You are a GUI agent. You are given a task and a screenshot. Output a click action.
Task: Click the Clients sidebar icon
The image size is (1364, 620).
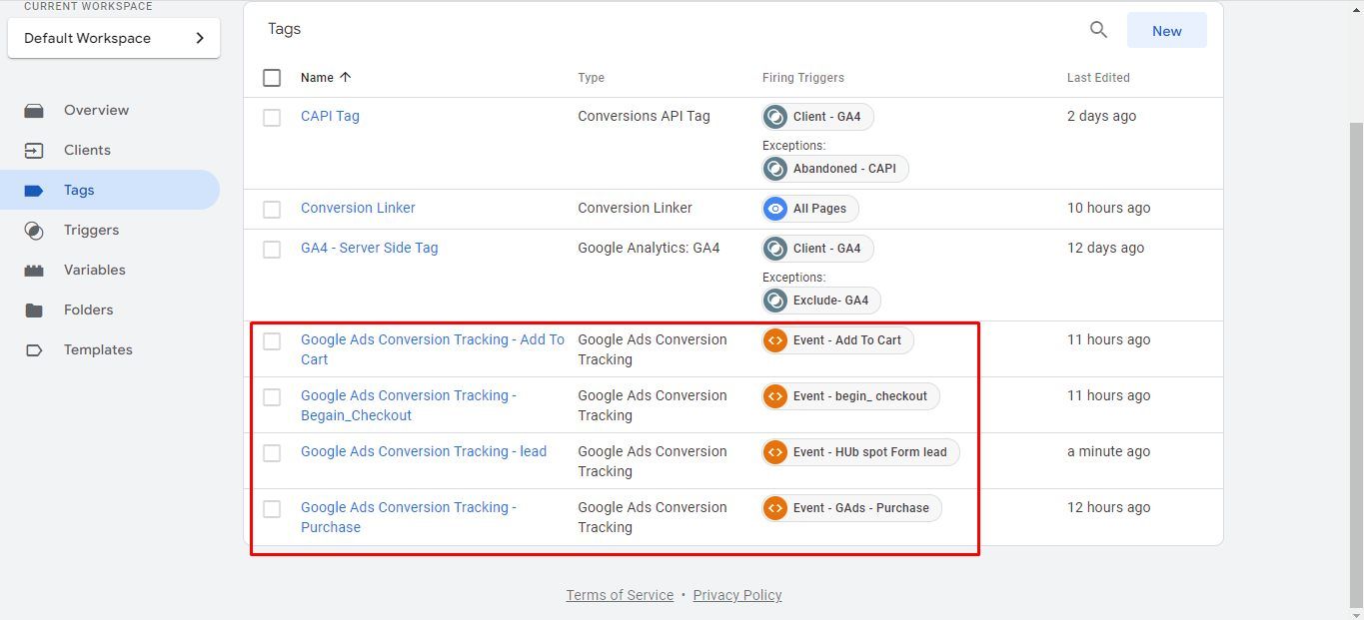click(x=34, y=151)
